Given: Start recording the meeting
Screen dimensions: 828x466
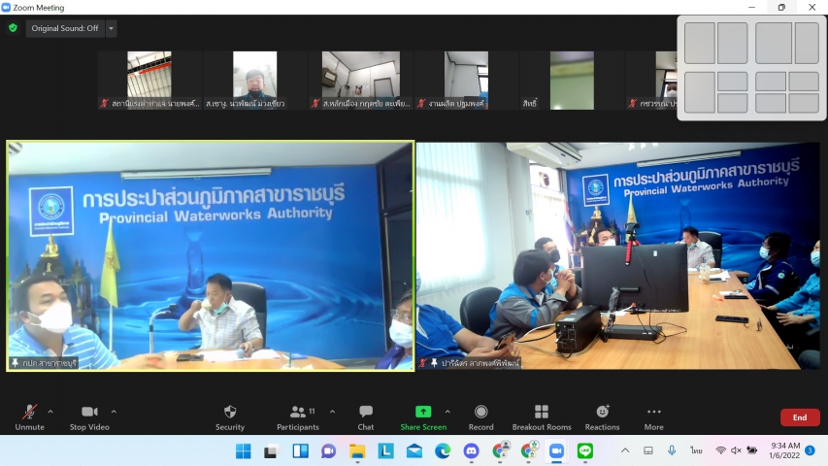Looking at the screenshot, I should [x=480, y=417].
